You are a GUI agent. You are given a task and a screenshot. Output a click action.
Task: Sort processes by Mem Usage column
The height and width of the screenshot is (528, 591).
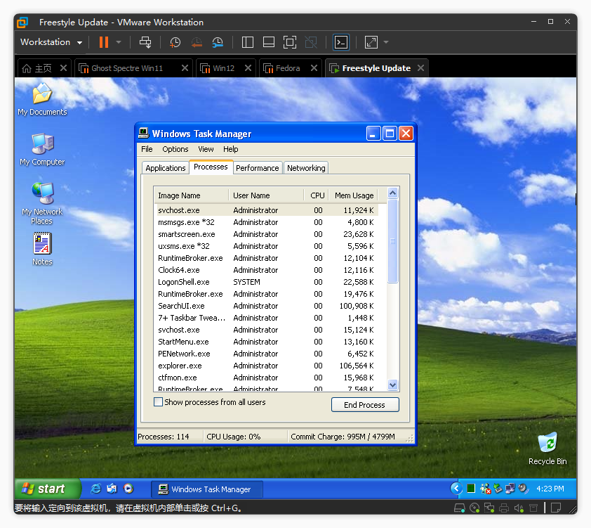pos(353,195)
